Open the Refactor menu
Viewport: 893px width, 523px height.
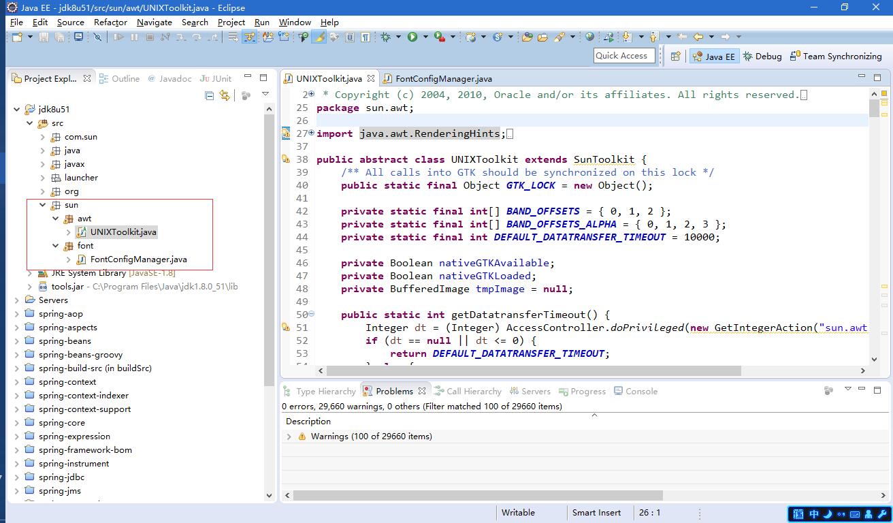[110, 22]
